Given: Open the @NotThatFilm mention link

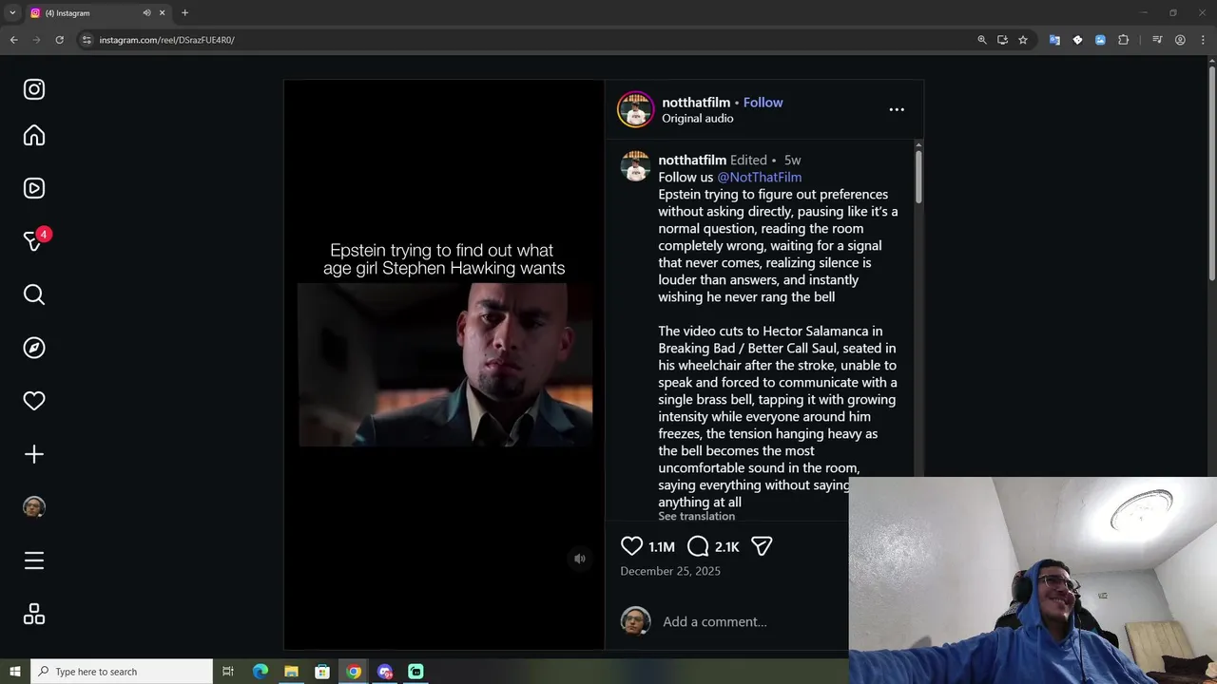Looking at the screenshot, I should click(x=759, y=177).
